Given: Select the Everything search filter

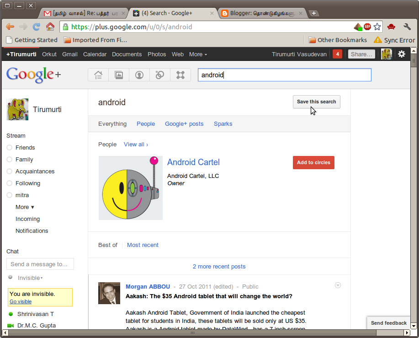Looking at the screenshot, I should (112, 124).
